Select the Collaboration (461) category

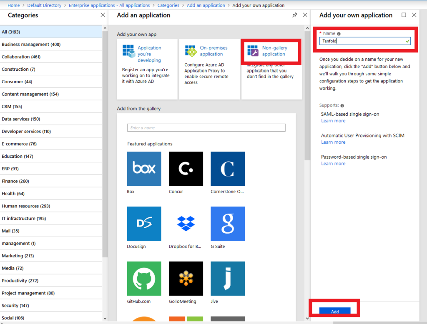(x=51, y=57)
